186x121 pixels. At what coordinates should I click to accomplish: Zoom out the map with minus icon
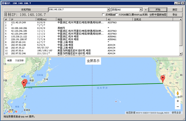point(178,107)
